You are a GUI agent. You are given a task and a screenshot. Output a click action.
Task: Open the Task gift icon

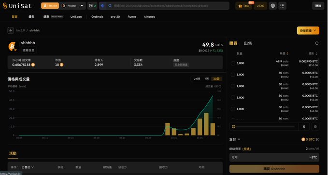point(240,6)
